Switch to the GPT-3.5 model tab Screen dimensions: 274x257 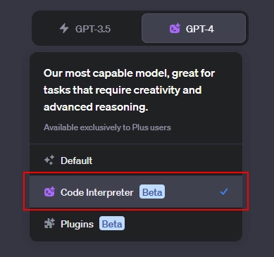(x=87, y=28)
